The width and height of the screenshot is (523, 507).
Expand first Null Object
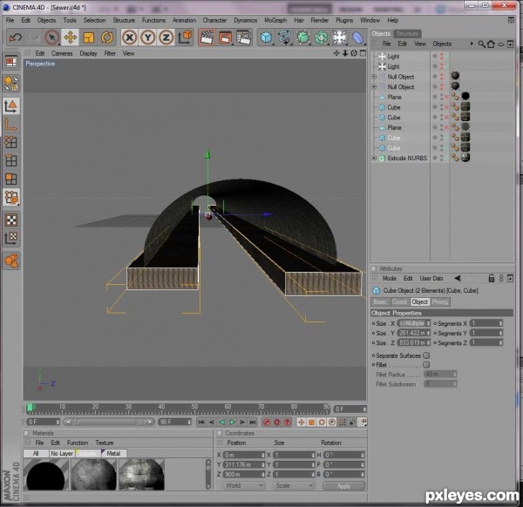374,77
